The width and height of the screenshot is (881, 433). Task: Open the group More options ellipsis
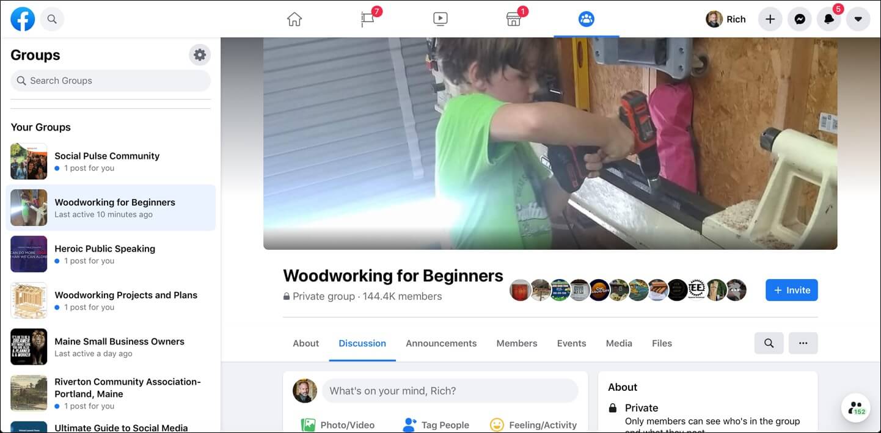pos(803,343)
